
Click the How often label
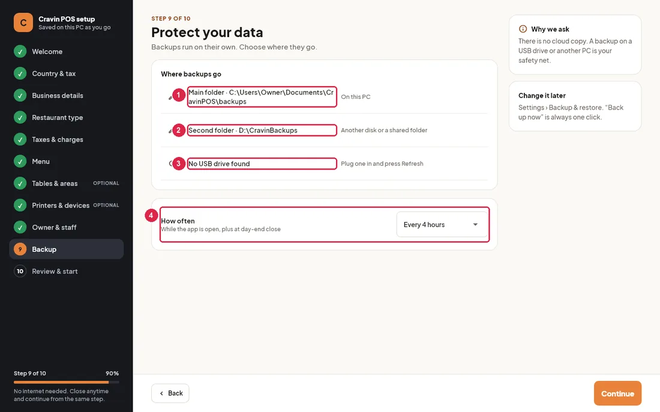(x=178, y=221)
